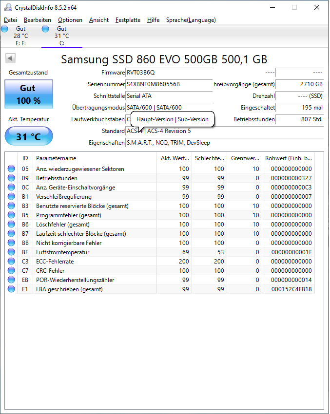This screenshot has width=330, height=414.
Task: Click the 31 °C temperature button
Action: 29,136
